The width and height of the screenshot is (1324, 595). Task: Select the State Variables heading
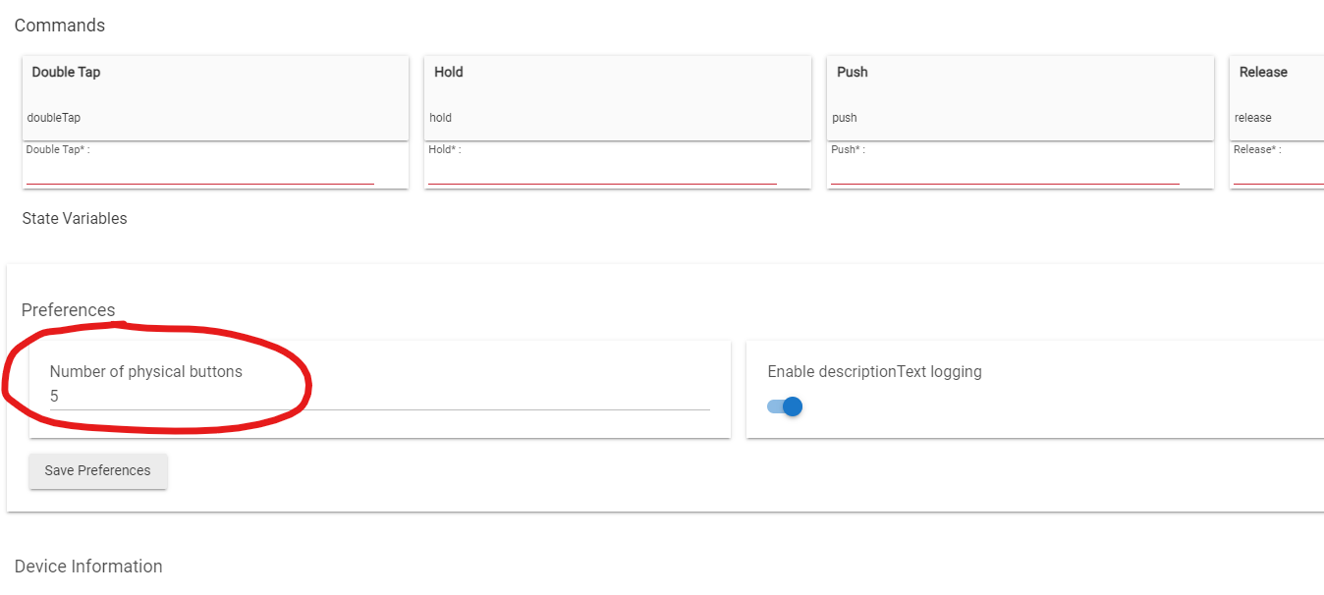point(75,218)
